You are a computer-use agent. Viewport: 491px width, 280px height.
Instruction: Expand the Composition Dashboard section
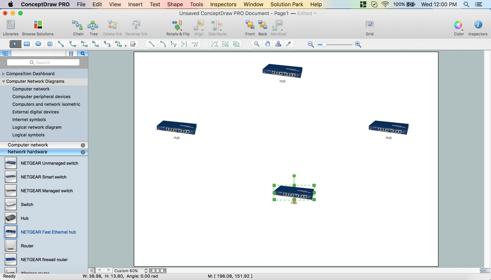[x=4, y=74]
